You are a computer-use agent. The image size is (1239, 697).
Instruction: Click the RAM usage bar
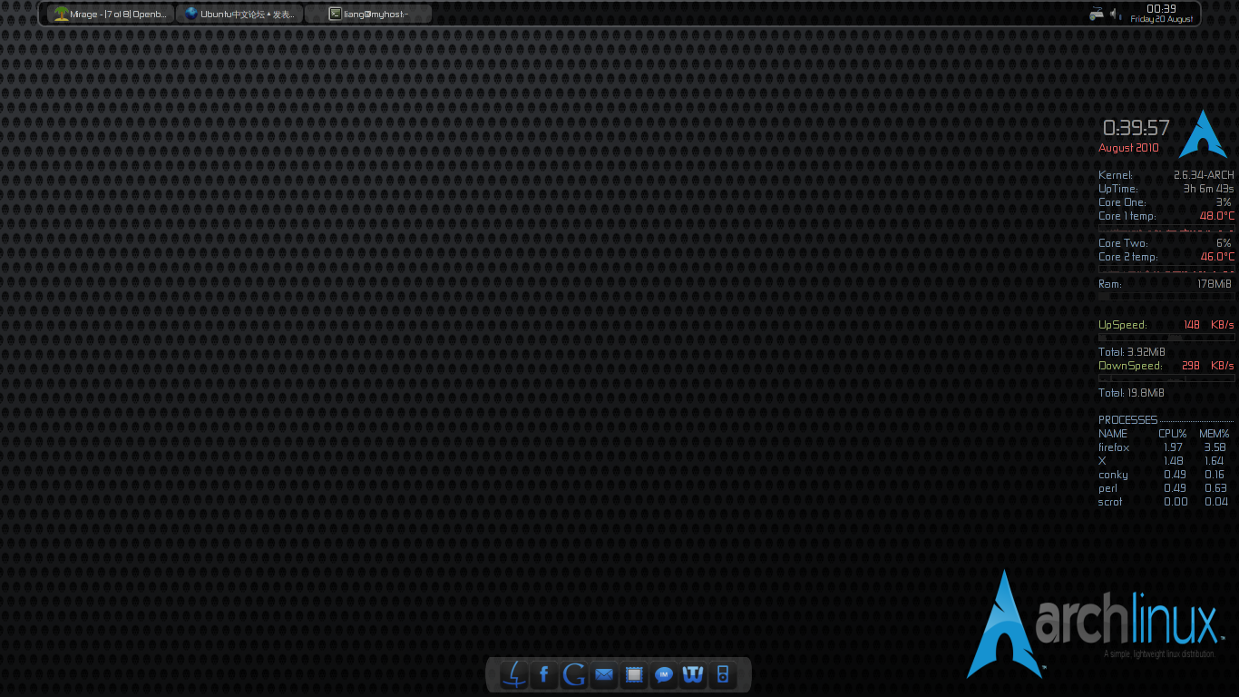[1166, 296]
